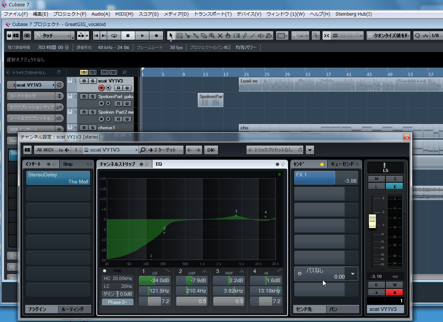This screenshot has height=322, width=443.
Task: Go to previous marker
Action: (96, 36)
